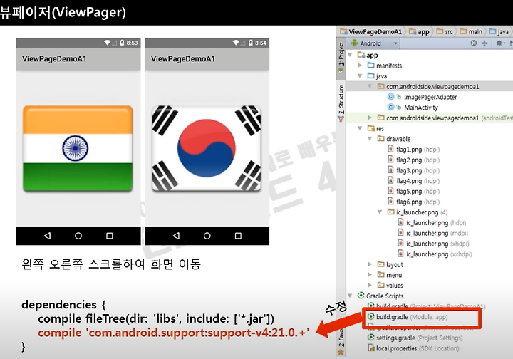
Task: Toggle the 1: Project side tab
Action: [x=341, y=57]
